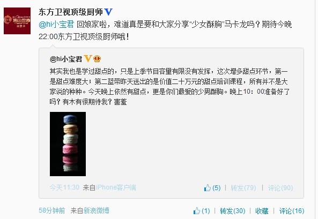The image size is (318, 219).
Task: Click the 新浪微博 source link
Action: pos(97,210)
